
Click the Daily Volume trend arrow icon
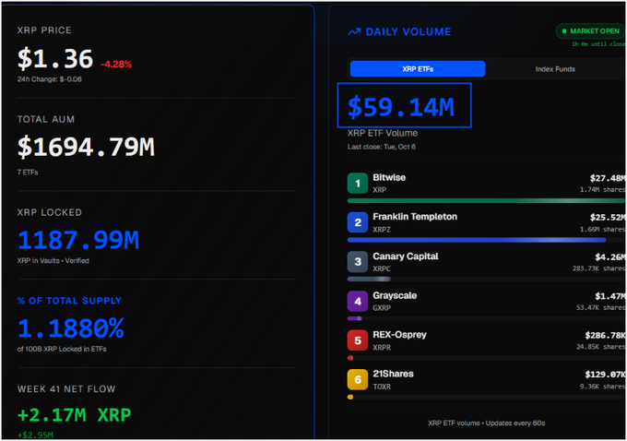[354, 31]
